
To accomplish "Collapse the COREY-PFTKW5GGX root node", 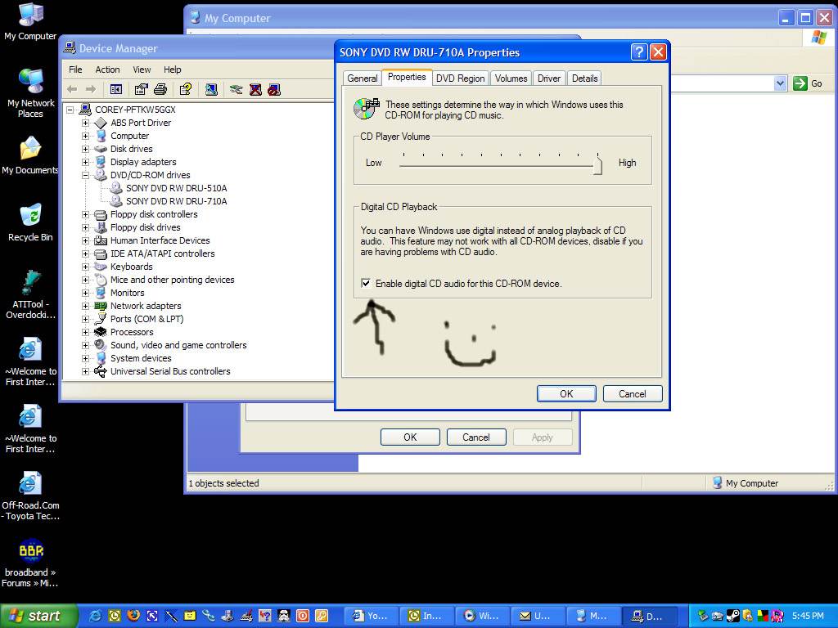I will pos(70,110).
